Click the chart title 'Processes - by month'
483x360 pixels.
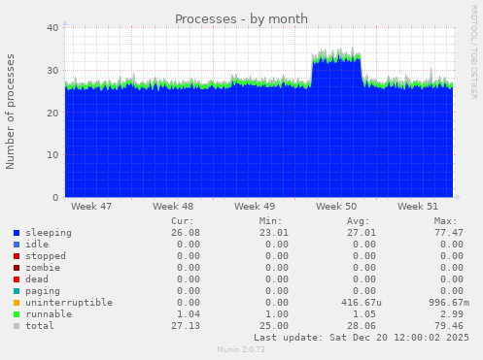coord(241,19)
